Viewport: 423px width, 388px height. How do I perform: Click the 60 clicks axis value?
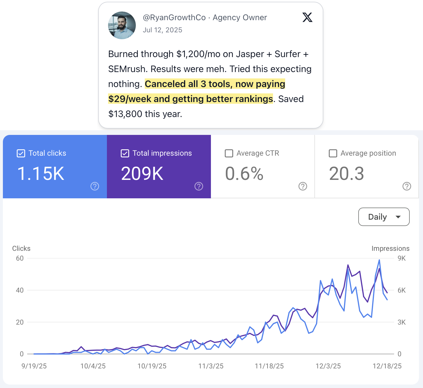coord(20,258)
